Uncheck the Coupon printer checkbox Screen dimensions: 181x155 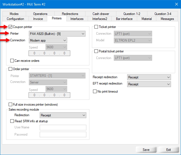point(11,27)
